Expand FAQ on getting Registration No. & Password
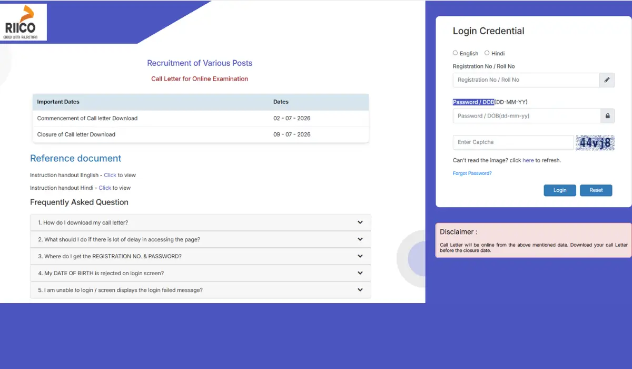This screenshot has width=632, height=369. coord(201,256)
